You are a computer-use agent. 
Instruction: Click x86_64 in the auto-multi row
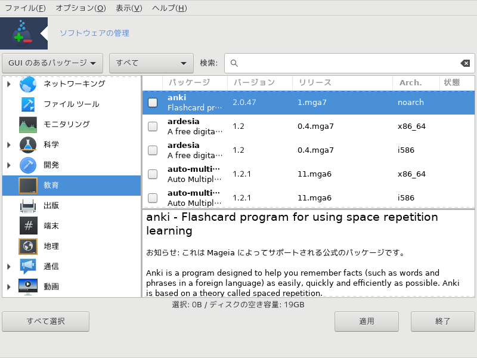click(411, 174)
